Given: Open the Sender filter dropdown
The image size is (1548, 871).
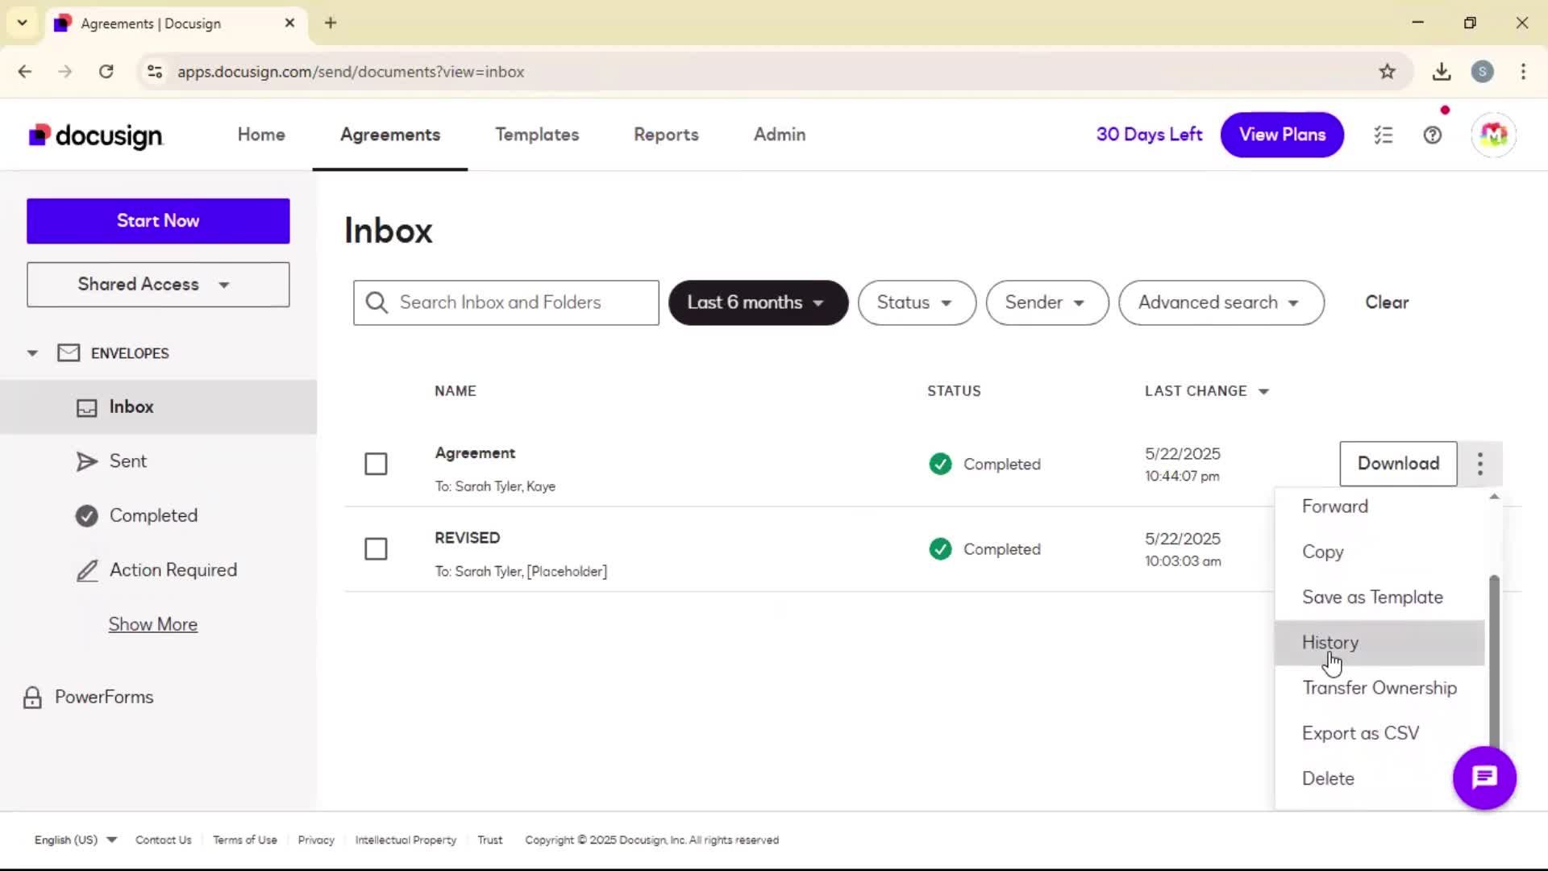Looking at the screenshot, I should 1047,302.
